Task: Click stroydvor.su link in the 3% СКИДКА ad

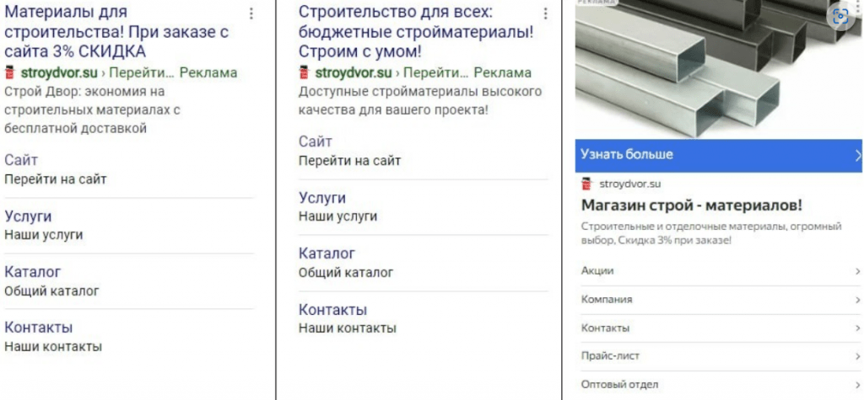Action: [x=59, y=72]
